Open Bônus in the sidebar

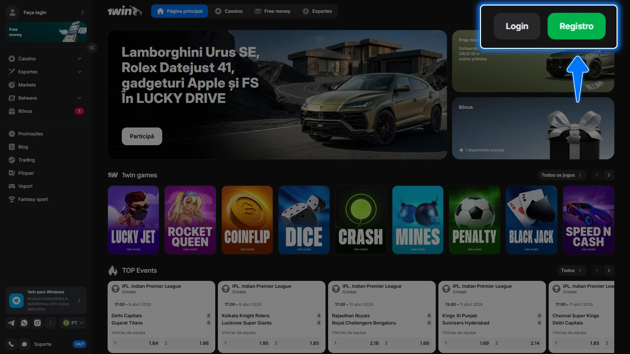[x=46, y=111]
